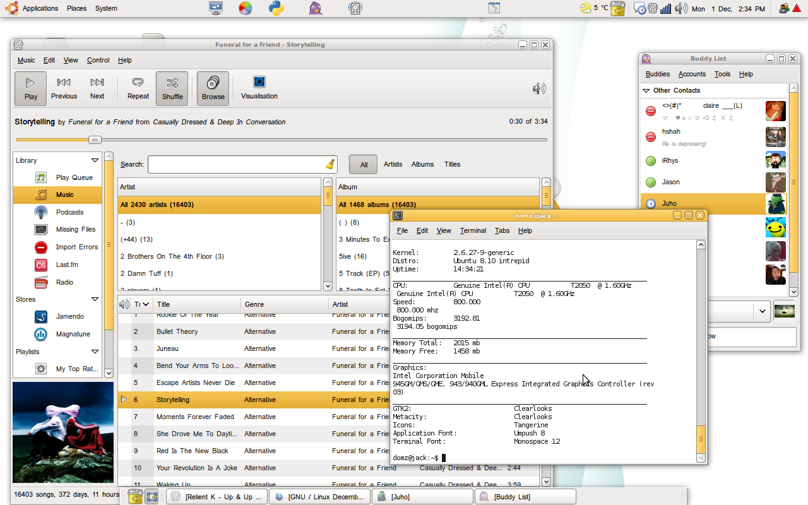
Task: Open Last.fm in the library sidebar
Action: (66, 264)
